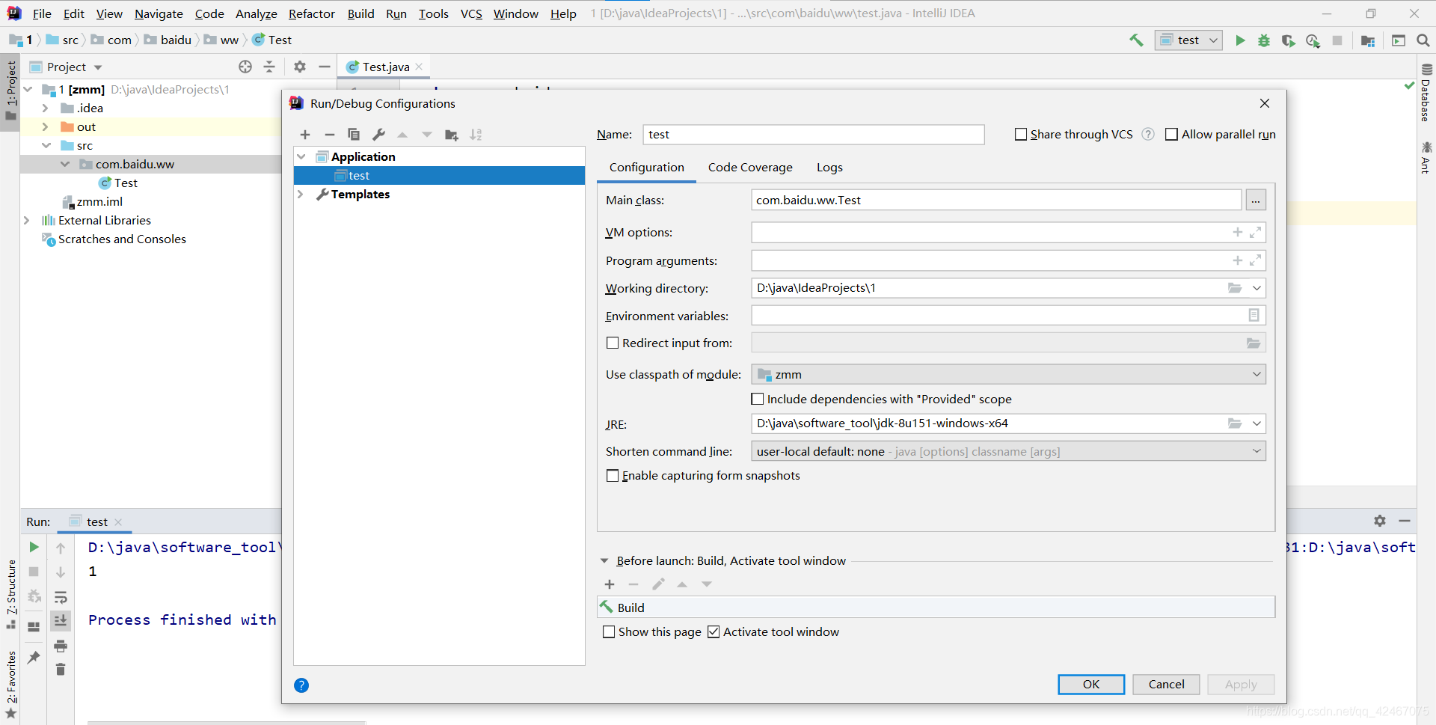Screen dimensions: 1436x725
Task: Open Shorten command line dropdown
Action: click(x=1008, y=452)
